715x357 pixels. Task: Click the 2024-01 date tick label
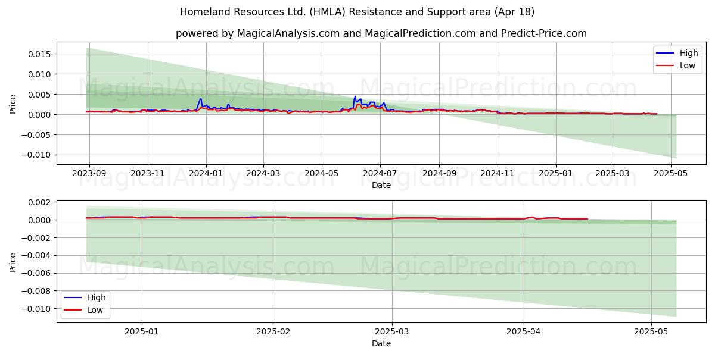point(206,174)
